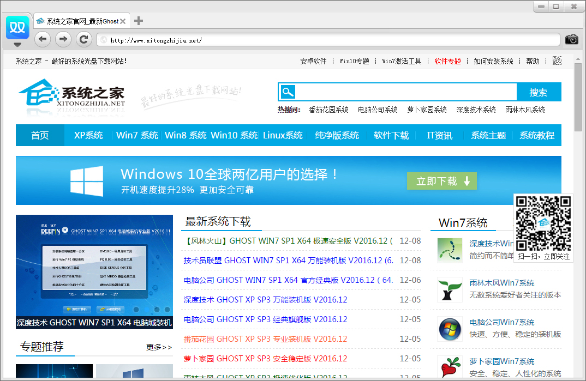Click the forward navigation arrow button

pos(63,39)
